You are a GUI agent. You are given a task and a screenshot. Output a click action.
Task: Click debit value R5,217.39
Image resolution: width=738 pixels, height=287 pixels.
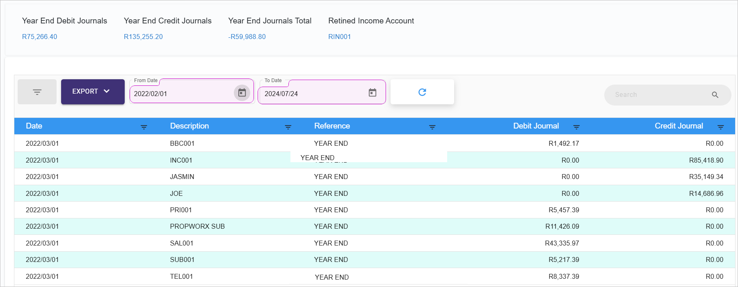click(564, 259)
